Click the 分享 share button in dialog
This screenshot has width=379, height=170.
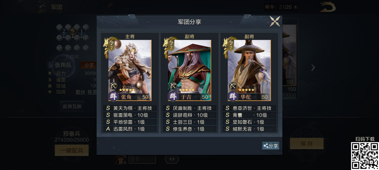coord(271,146)
